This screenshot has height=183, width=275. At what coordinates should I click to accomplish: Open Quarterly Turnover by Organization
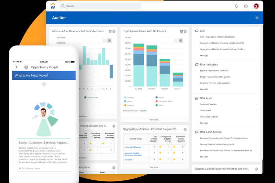pyautogui.click(x=215, y=83)
